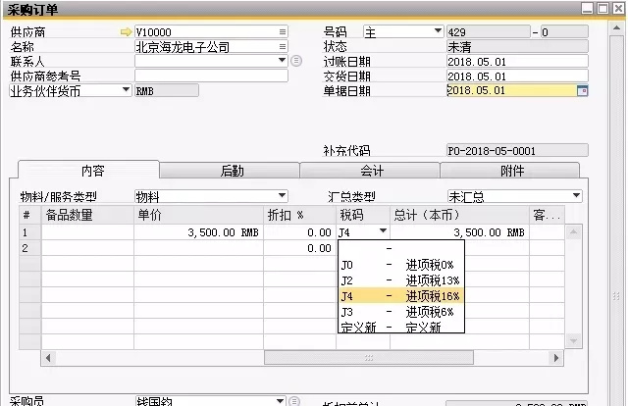Switch to the 会计 tab
Image resolution: width=628 pixels, height=406 pixels.
tap(372, 171)
